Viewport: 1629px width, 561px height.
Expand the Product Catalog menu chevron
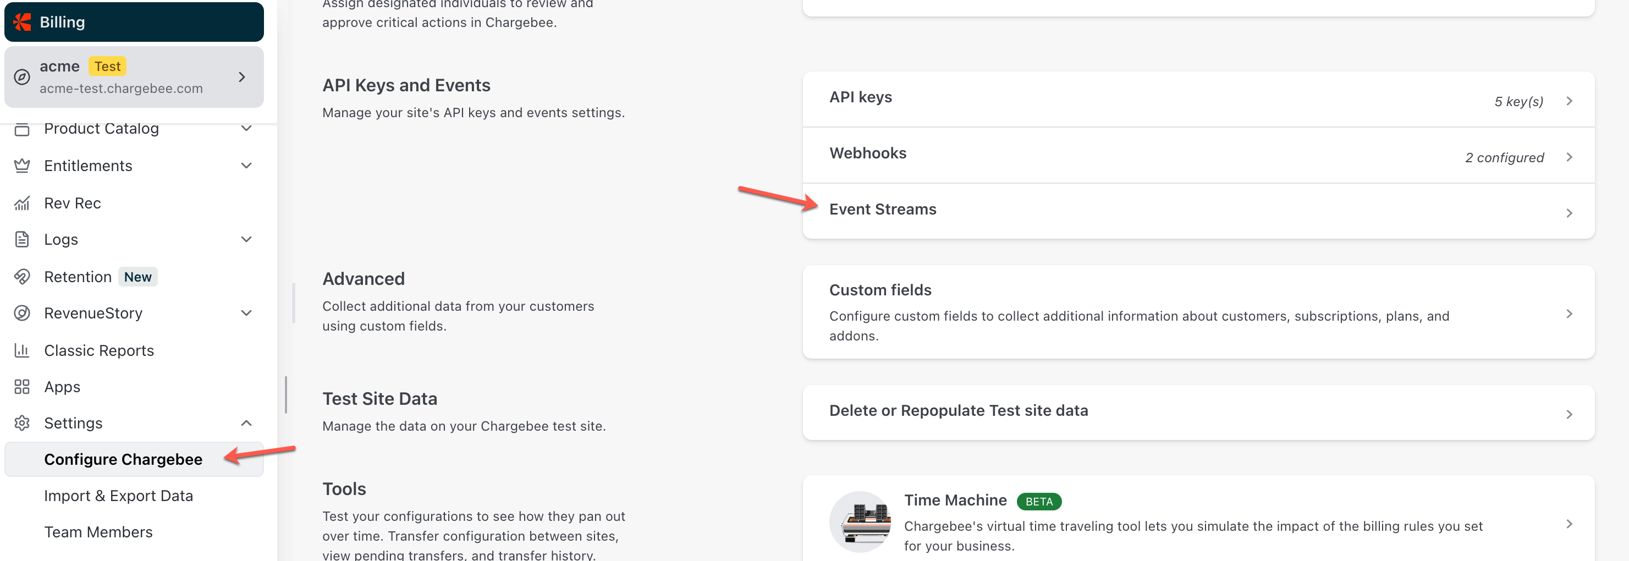[x=246, y=128]
